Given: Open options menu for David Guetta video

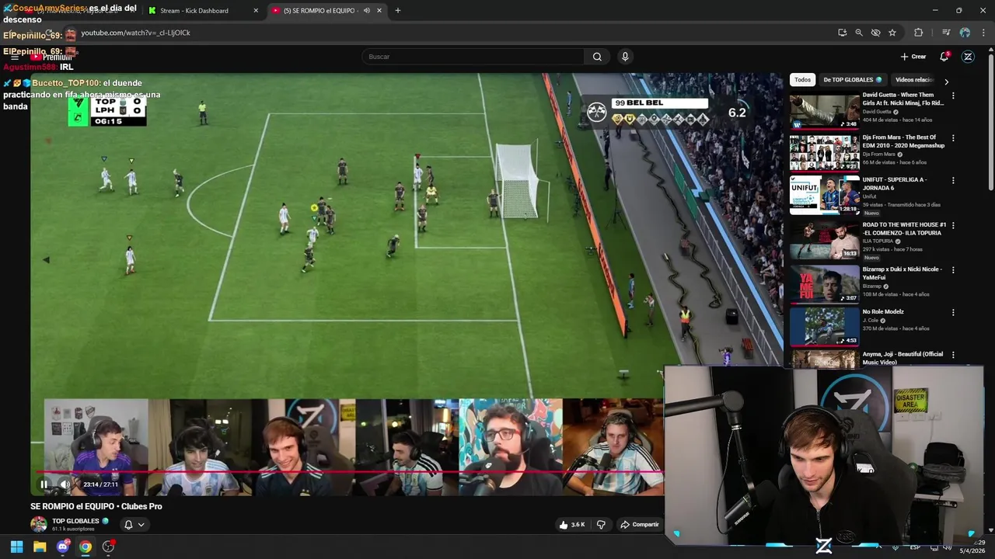Looking at the screenshot, I should coord(953,96).
